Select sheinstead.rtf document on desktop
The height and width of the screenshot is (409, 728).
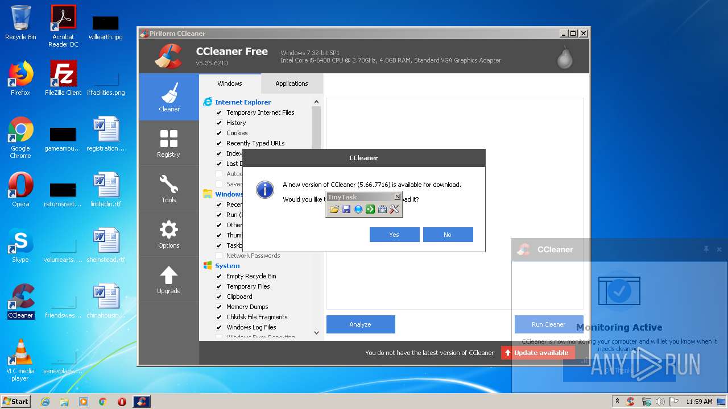coord(106,245)
